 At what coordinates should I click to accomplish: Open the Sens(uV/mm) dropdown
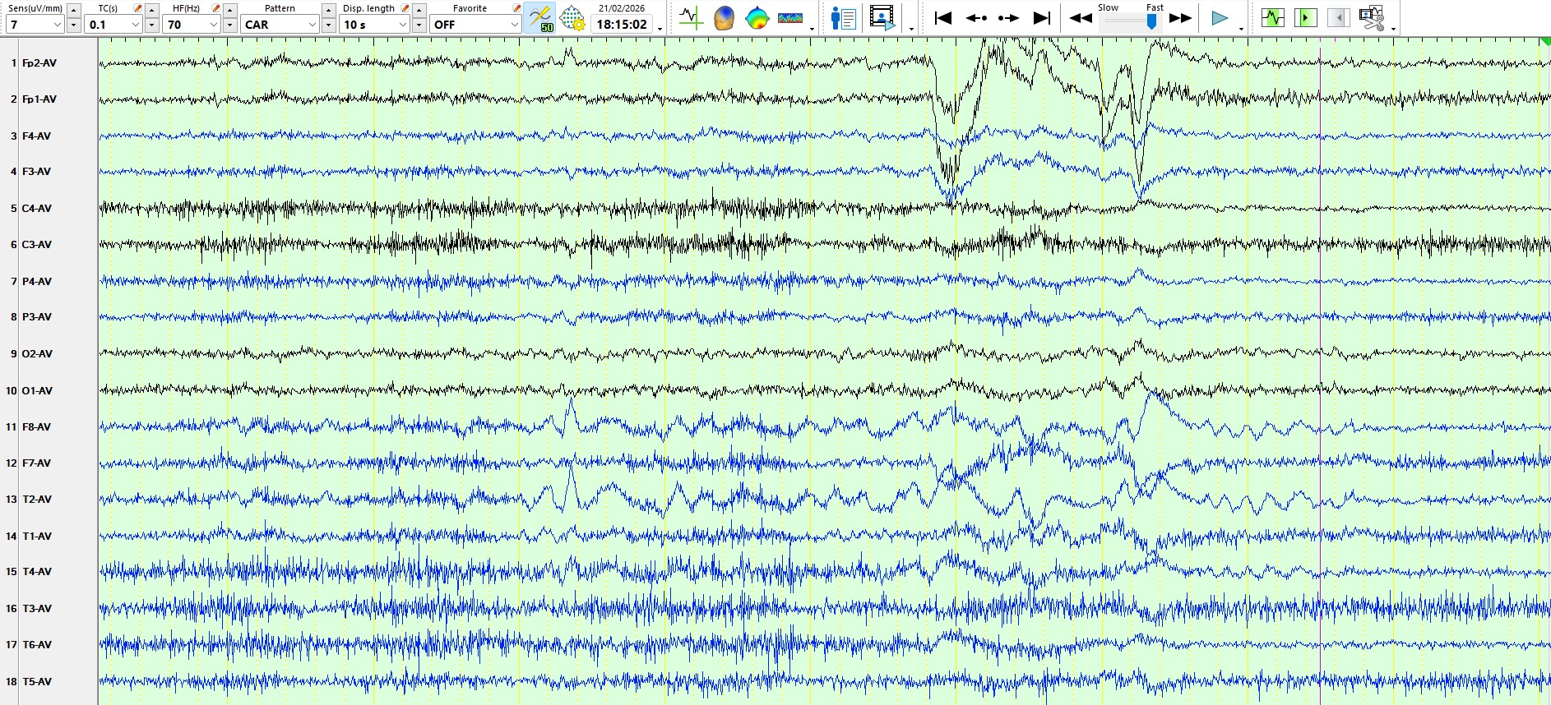coord(35,25)
